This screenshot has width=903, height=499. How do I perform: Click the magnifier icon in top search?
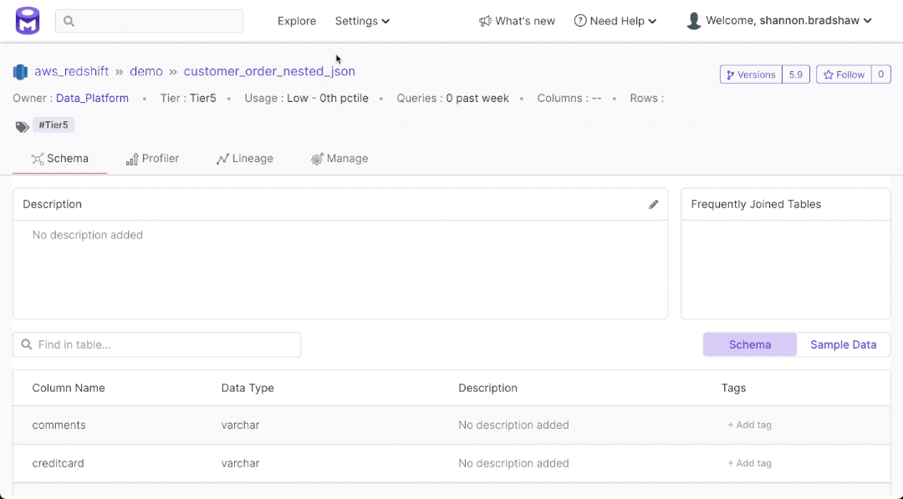[69, 21]
